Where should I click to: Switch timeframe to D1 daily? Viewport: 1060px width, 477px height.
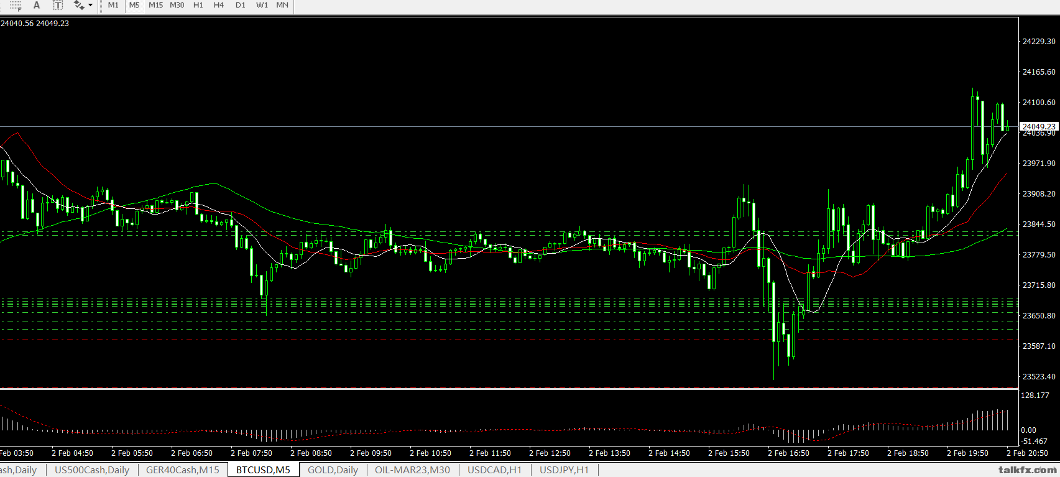point(241,5)
